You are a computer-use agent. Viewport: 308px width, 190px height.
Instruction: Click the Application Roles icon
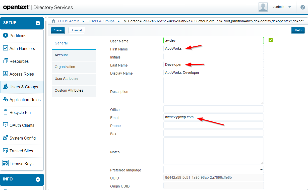click(x=5, y=99)
